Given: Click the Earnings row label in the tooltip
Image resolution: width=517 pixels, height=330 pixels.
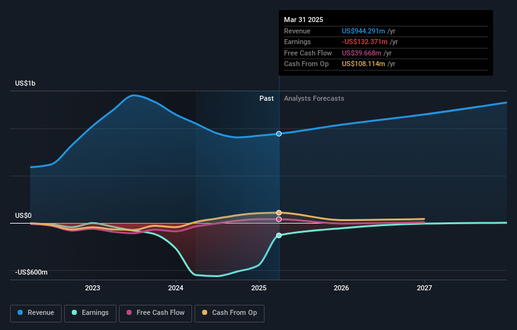Looking at the screenshot, I should click(x=297, y=42).
